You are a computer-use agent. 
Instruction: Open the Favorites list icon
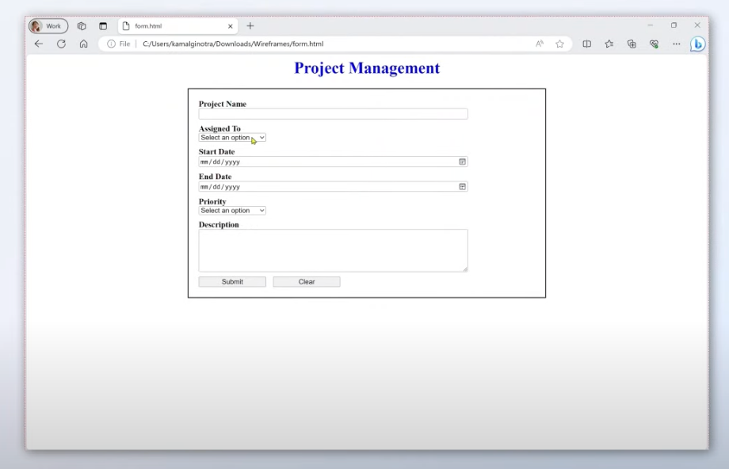point(609,44)
